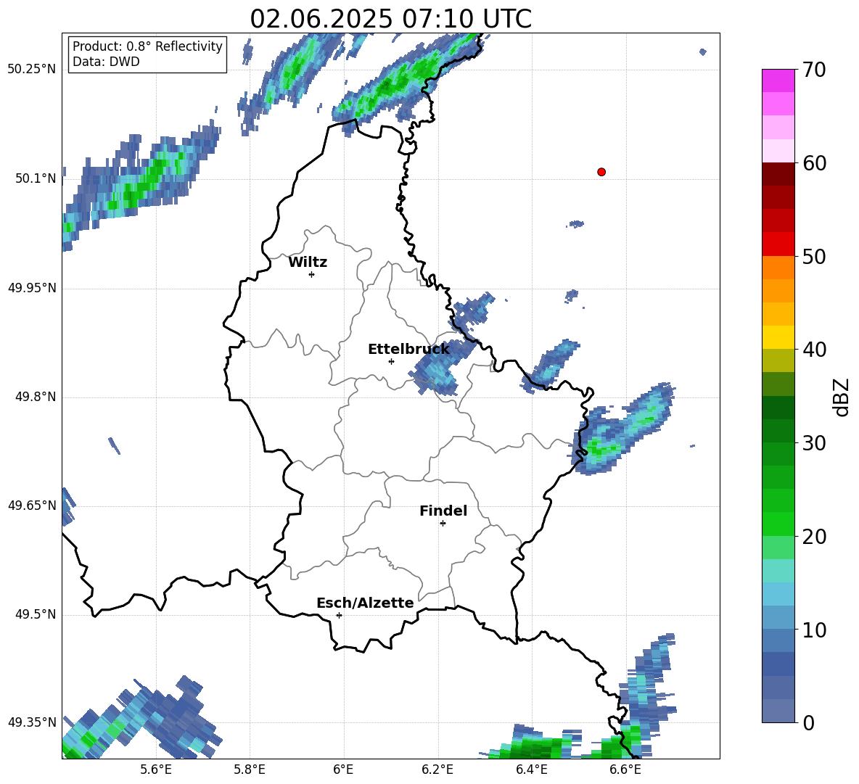Click the bright green colorbar band at 20

[x=778, y=524]
